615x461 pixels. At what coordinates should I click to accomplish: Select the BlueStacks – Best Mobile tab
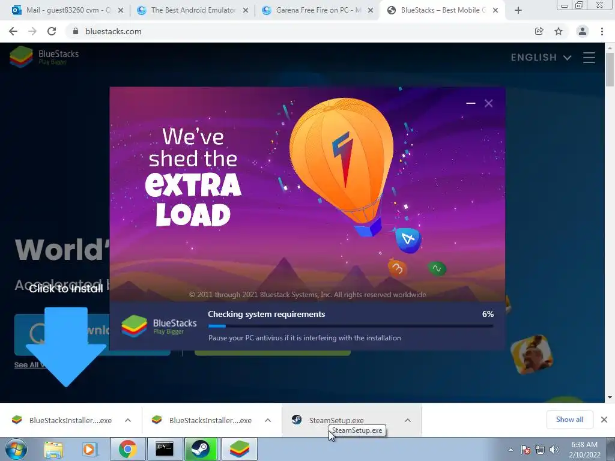coord(443,10)
